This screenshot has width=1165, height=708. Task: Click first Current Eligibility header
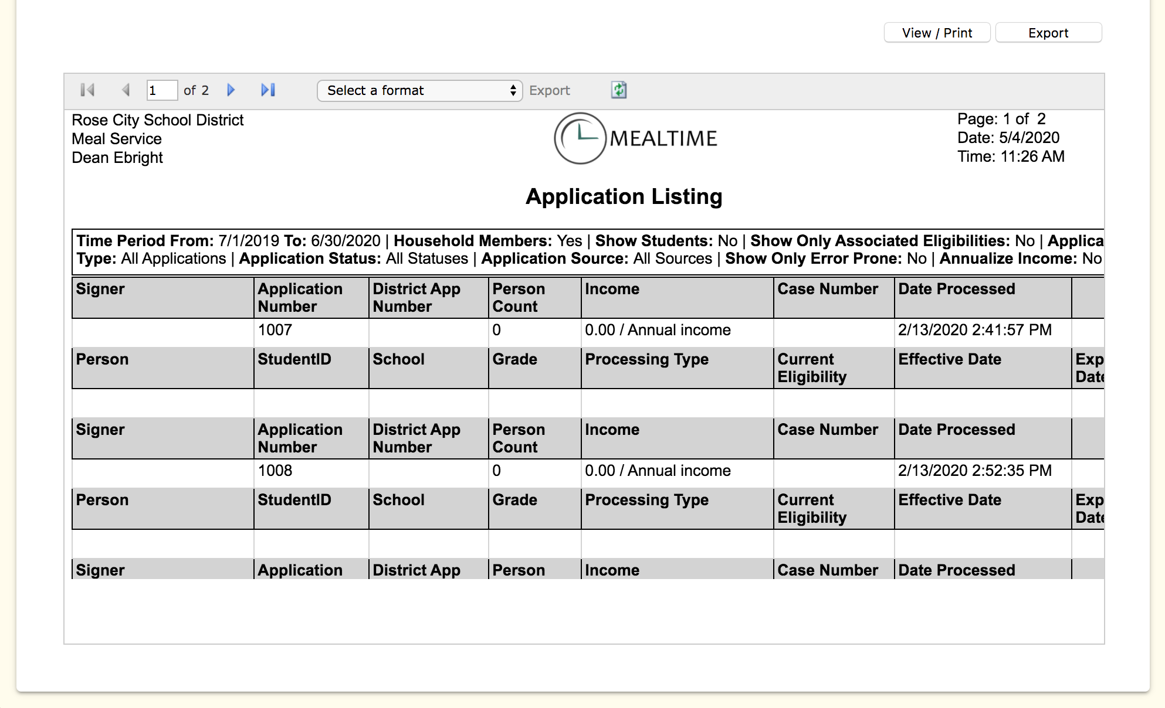pyautogui.click(x=812, y=368)
